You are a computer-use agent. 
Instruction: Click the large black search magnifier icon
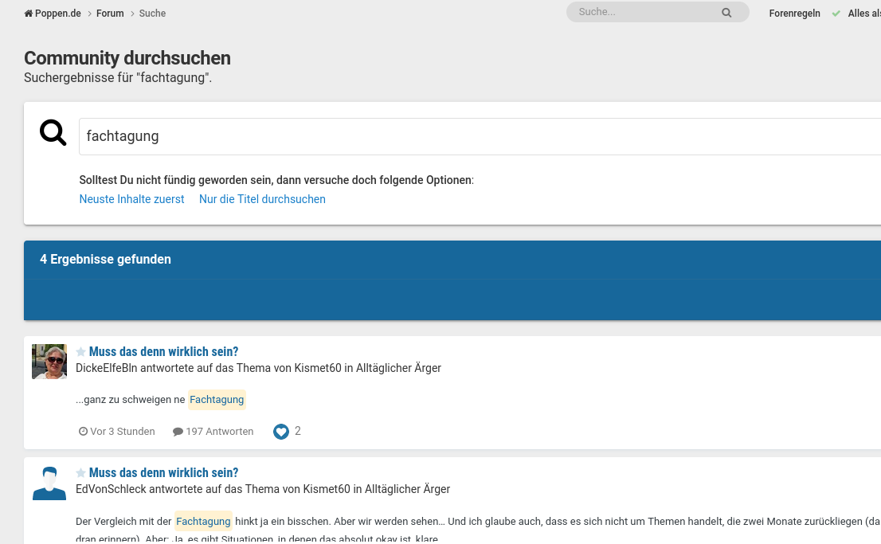(x=53, y=133)
